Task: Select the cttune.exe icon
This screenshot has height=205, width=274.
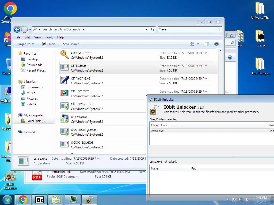Action: (64, 93)
